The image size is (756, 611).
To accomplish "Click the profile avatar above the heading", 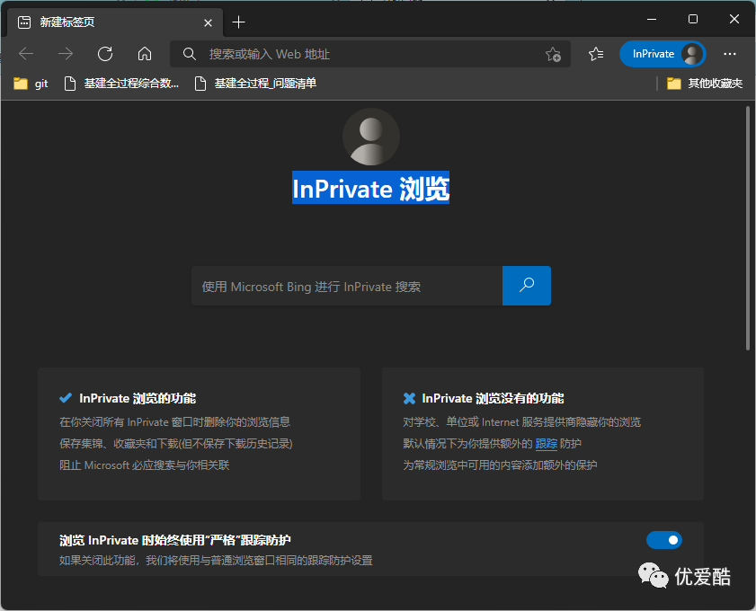I will pos(370,137).
